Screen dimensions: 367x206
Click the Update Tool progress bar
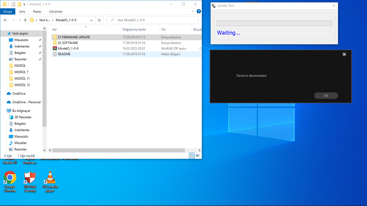[274, 23]
